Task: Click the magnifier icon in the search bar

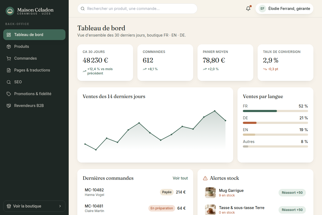Action: pos(83,9)
